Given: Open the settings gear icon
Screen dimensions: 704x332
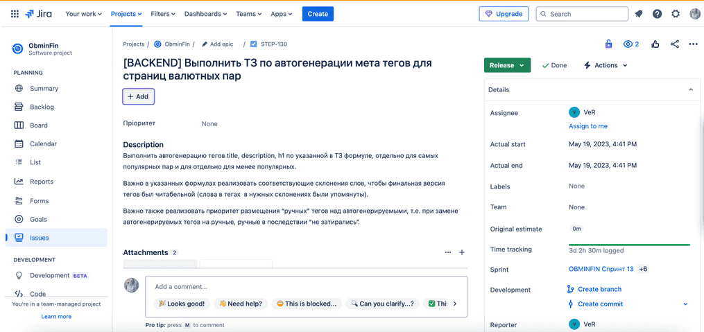Looking at the screenshot, I should click(676, 14).
